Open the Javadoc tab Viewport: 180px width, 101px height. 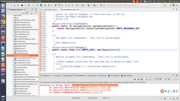(56, 76)
